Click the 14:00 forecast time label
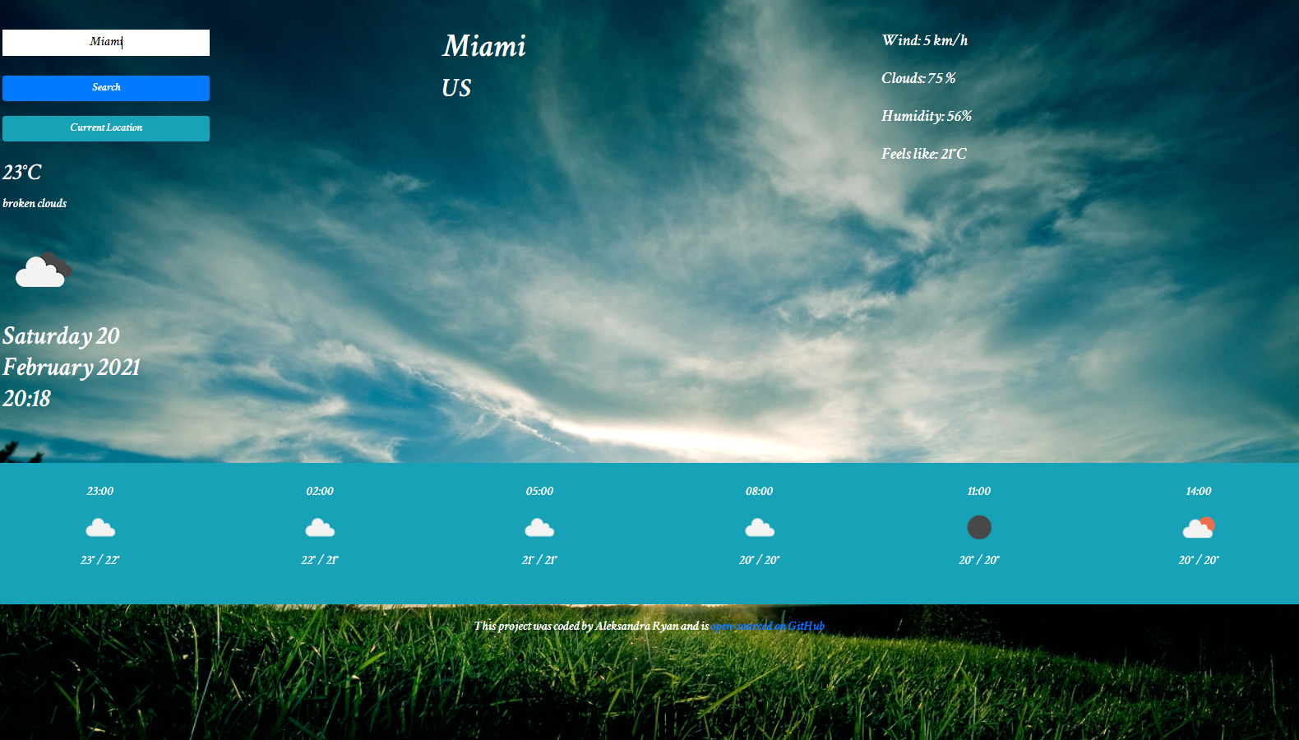The height and width of the screenshot is (740, 1299). point(1198,491)
